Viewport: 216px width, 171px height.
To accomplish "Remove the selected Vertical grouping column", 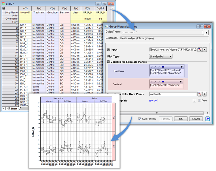I will (159, 82).
